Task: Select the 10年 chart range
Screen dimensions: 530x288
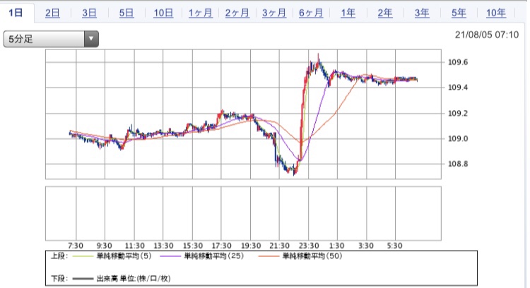Action: (x=496, y=13)
